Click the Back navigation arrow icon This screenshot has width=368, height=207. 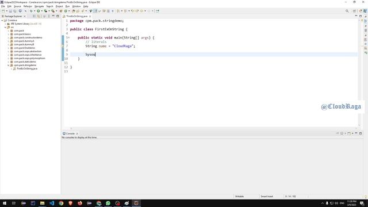click(x=141, y=11)
